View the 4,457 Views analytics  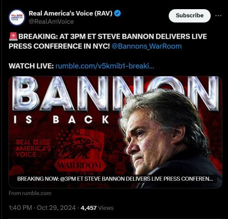click(97, 208)
